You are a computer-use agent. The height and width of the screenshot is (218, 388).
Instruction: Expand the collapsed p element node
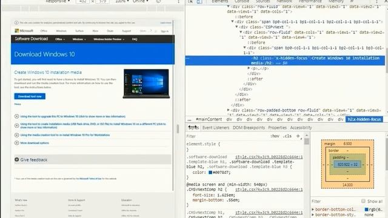pos(249,68)
